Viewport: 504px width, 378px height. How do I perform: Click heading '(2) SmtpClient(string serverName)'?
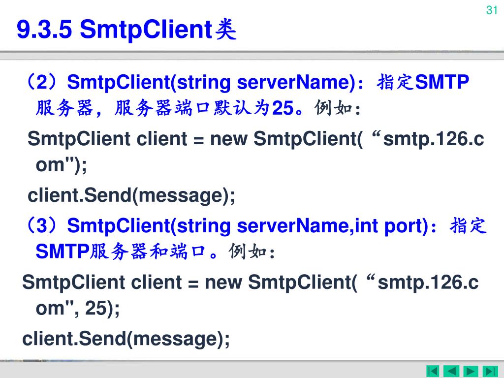(190, 82)
